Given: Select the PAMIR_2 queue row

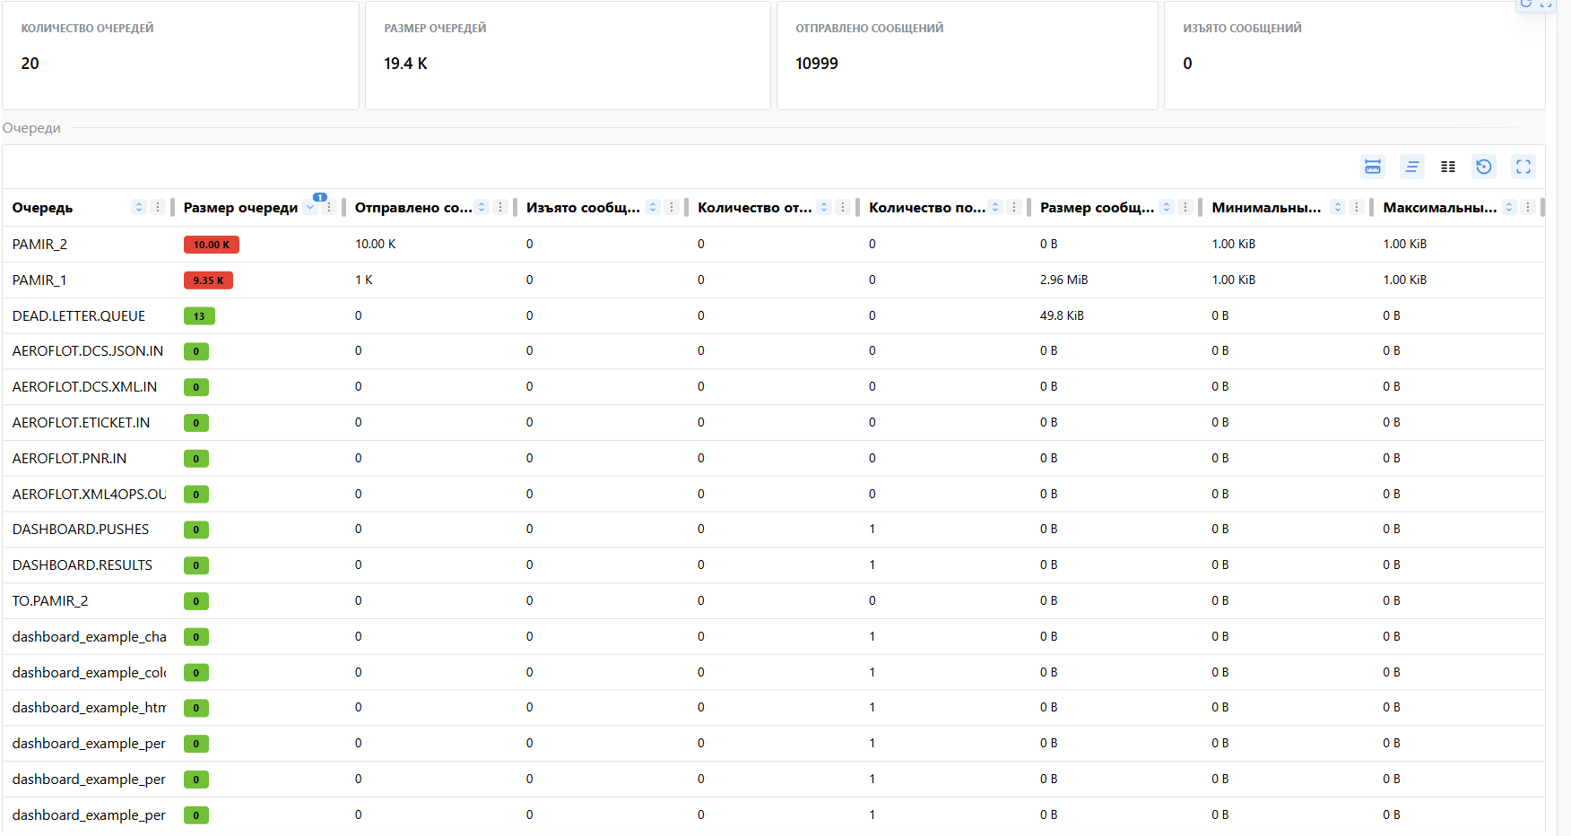Looking at the screenshot, I should [39, 245].
